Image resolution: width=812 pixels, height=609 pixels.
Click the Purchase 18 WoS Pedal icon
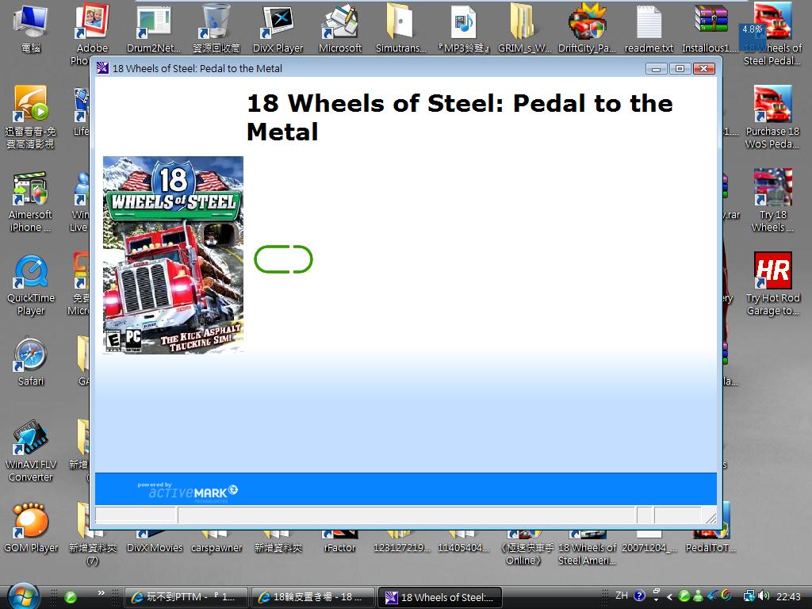pos(772,108)
